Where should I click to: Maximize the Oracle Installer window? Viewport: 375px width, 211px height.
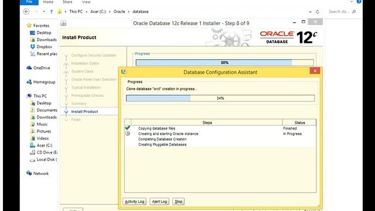tap(304, 22)
